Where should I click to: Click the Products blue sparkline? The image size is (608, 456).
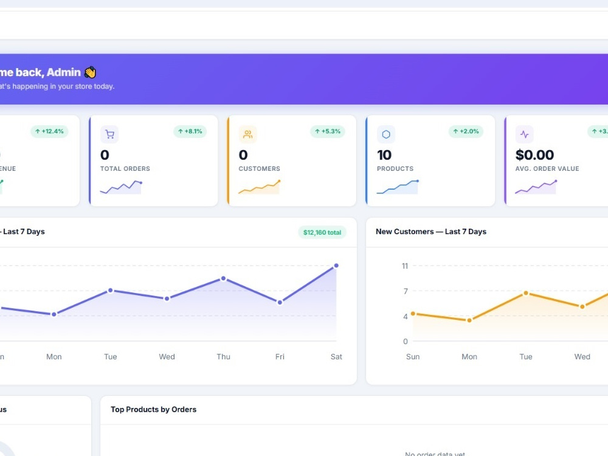point(398,187)
